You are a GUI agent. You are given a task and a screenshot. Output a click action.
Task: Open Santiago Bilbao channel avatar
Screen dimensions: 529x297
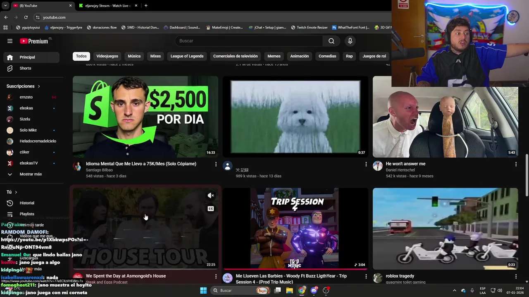pyautogui.click(x=77, y=166)
